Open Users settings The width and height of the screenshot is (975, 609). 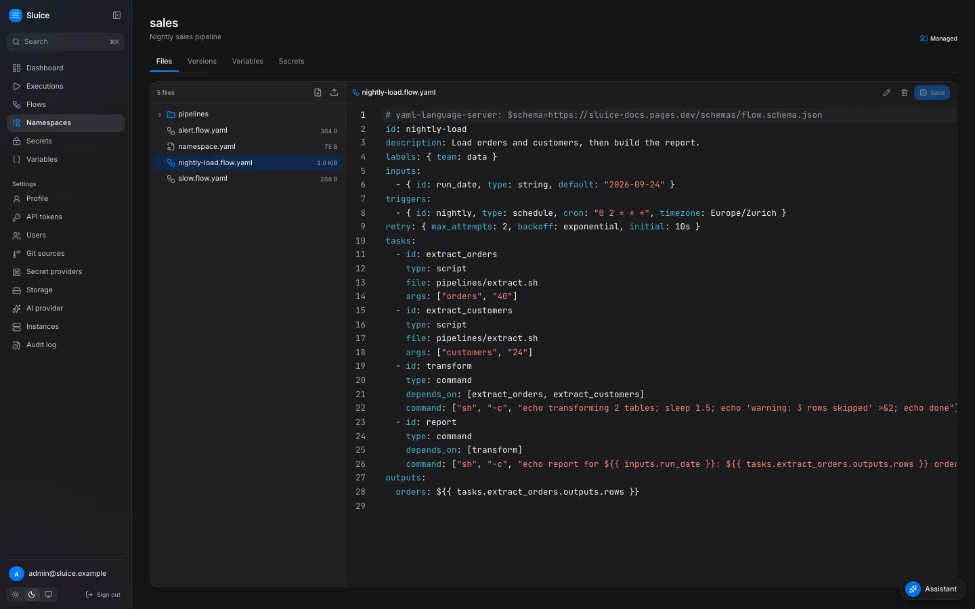point(66,235)
